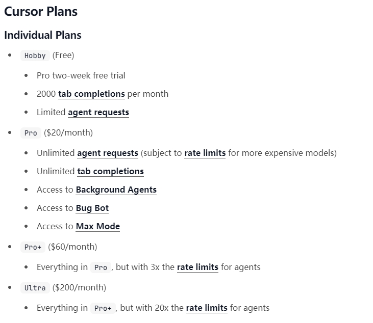
Task: Open tab completions link under Pro plan
Action: [110, 172]
